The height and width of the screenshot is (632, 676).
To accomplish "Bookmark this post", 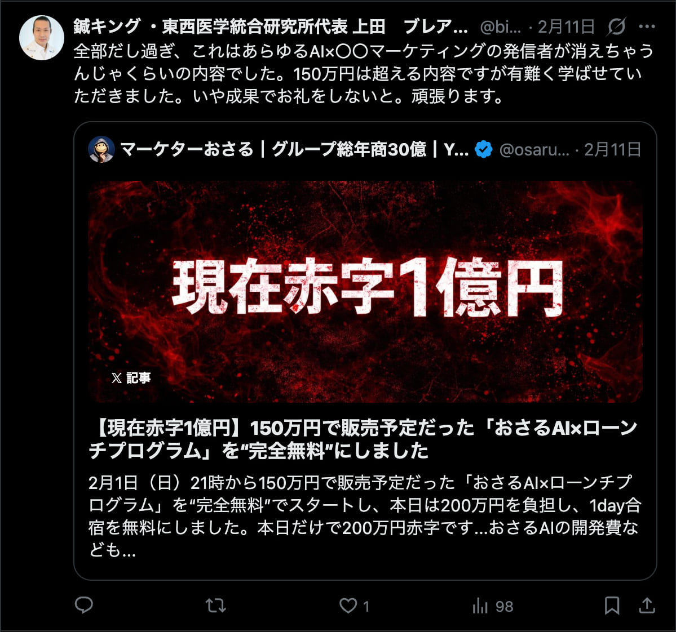I will click(x=612, y=606).
